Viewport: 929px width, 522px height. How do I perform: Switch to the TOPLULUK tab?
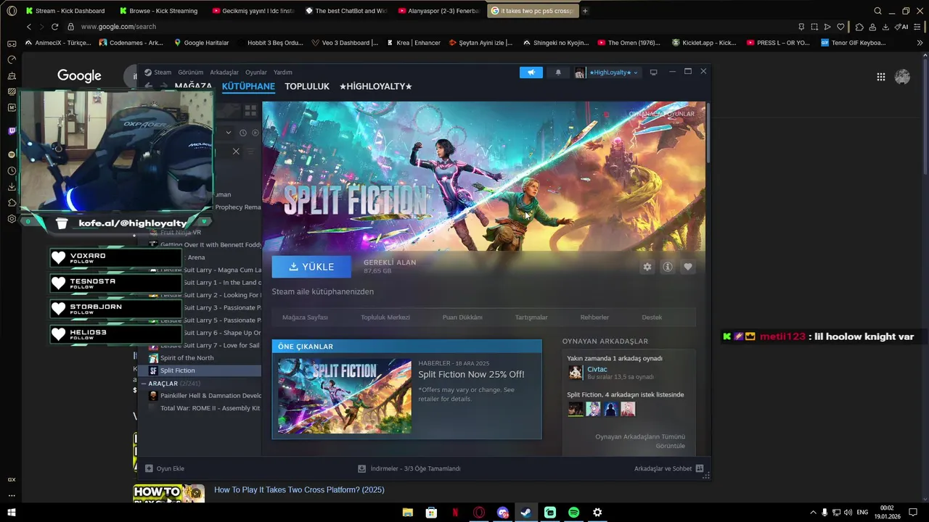[x=307, y=86]
